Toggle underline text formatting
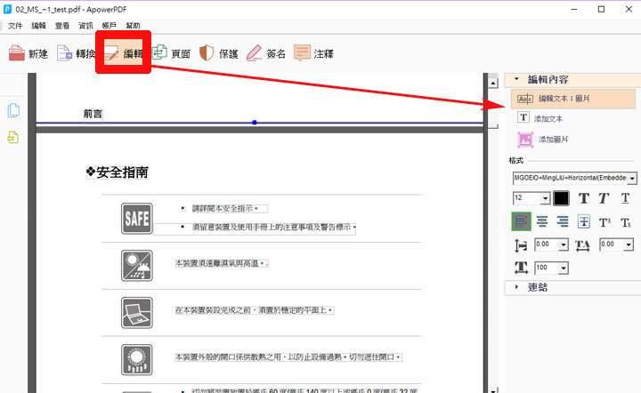 [x=625, y=198]
